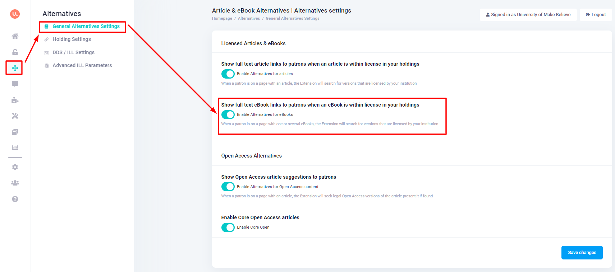Click the book icon beside General Alternatives Settings
Screen dimensions: 615x272
46,27
